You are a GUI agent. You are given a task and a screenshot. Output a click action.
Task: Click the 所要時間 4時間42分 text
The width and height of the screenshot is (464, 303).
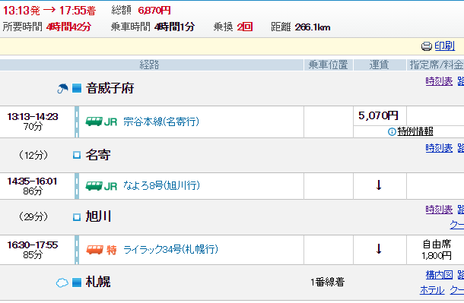pos(46,27)
